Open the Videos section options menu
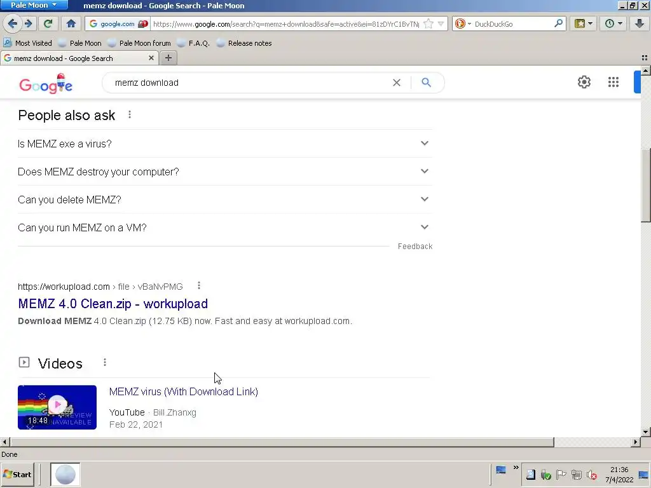651x488 pixels. [105, 362]
